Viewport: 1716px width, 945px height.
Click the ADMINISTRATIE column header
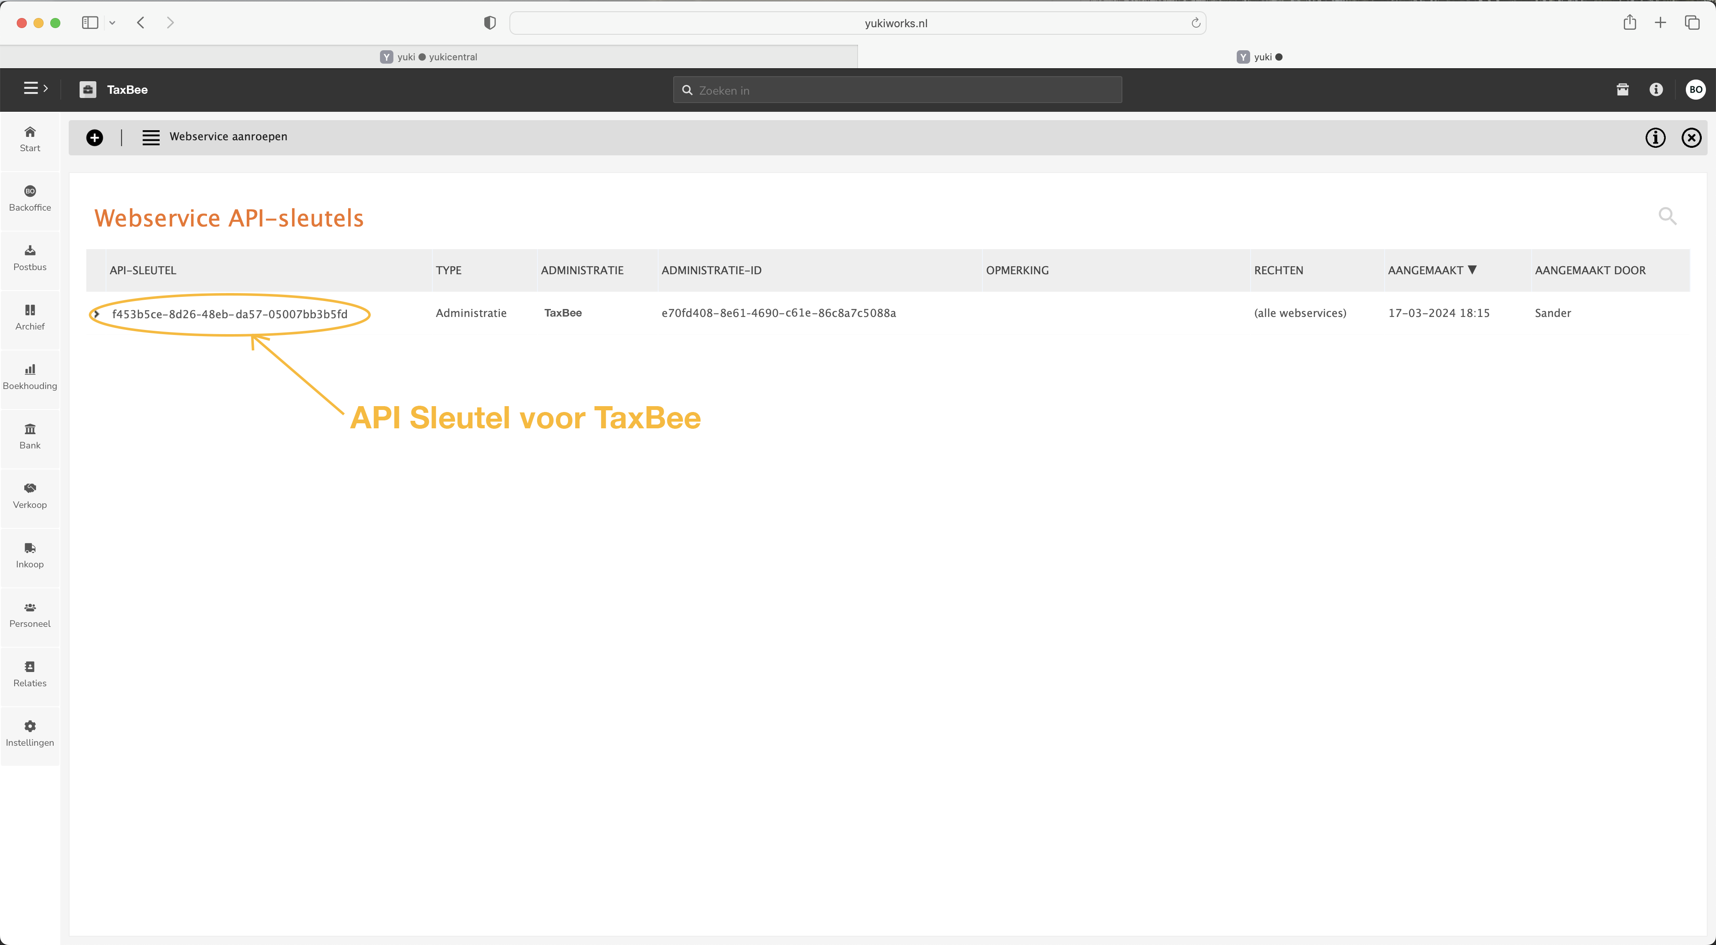tap(582, 270)
